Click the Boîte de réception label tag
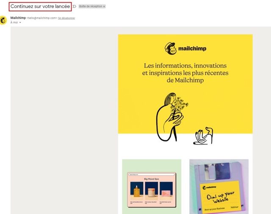Screen dimensions: 271x214 91,6
